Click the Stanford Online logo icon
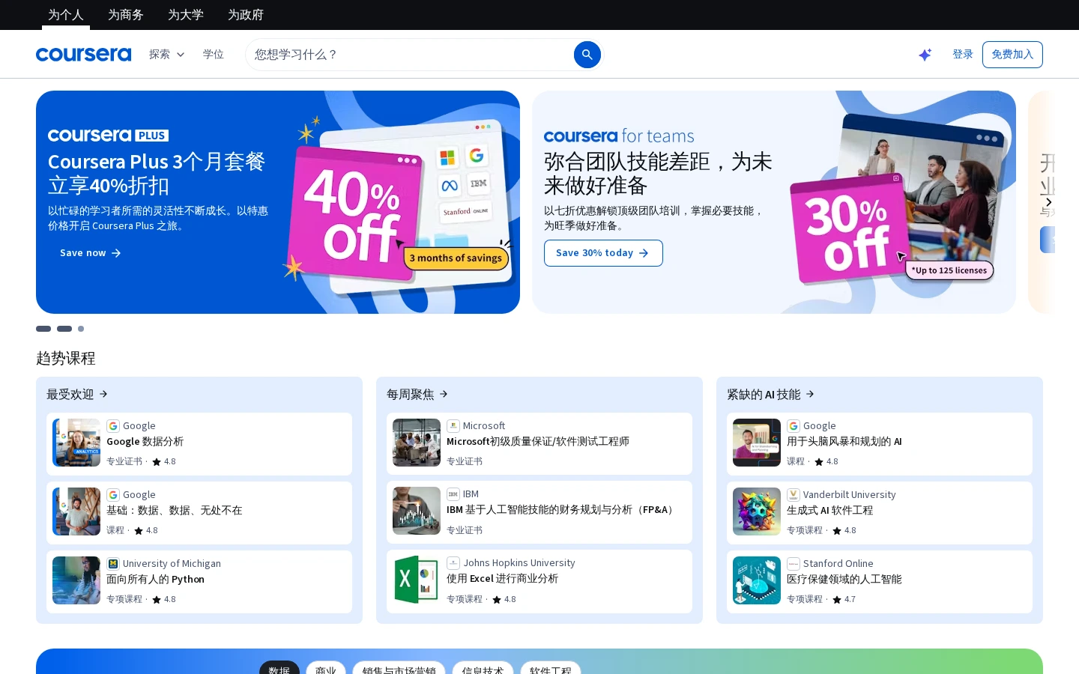Viewport: 1079px width, 674px height. coord(794,564)
